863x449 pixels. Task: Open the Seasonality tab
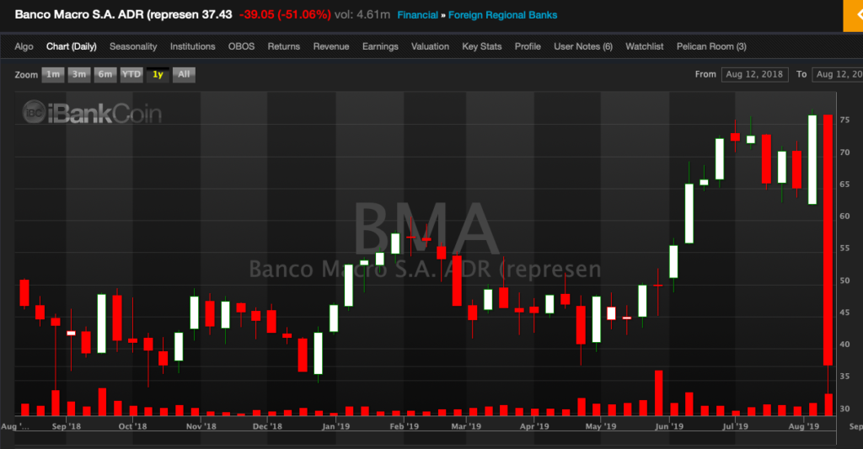pyautogui.click(x=133, y=47)
